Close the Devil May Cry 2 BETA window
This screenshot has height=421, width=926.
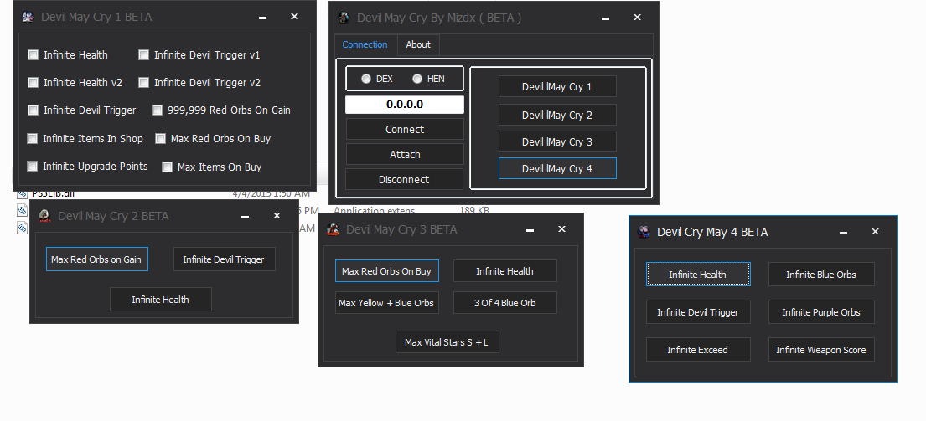tap(277, 215)
